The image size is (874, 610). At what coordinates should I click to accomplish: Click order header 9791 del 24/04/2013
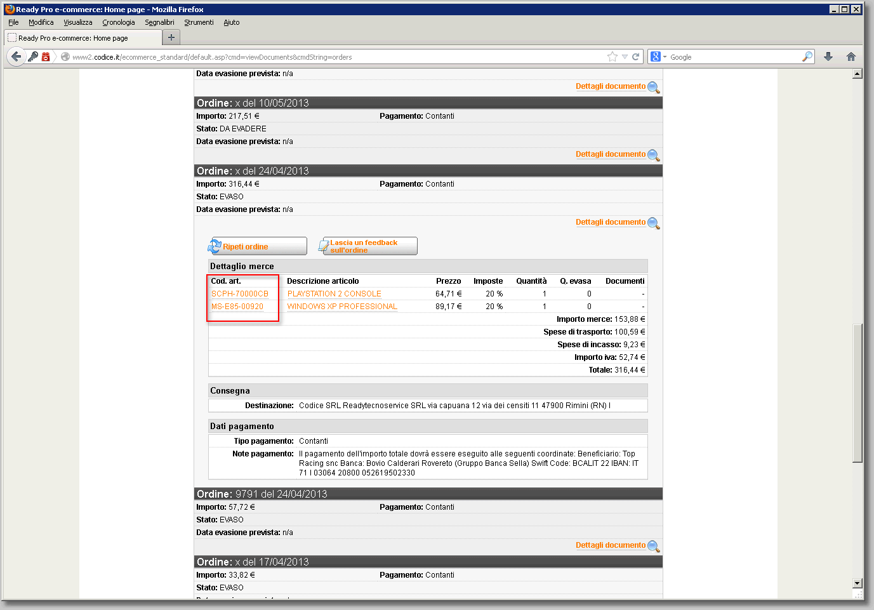point(428,494)
